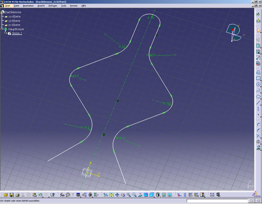
Task: Open the Design Table dropdown arrow
Action: 81,197
